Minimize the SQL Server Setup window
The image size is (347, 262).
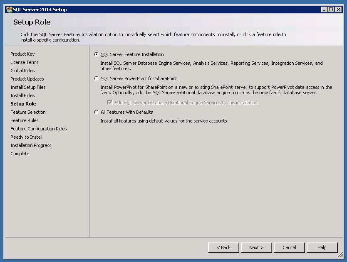[x=324, y=10]
